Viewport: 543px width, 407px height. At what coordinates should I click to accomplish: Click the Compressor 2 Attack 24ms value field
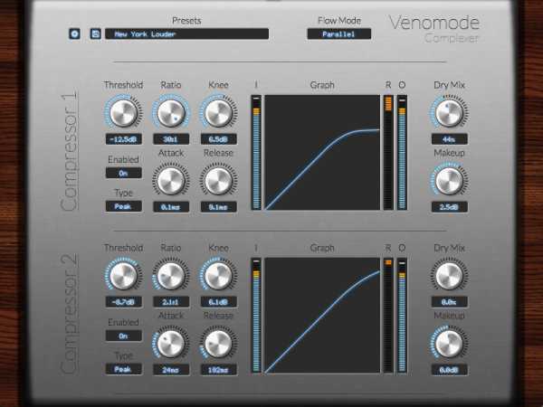point(171,370)
